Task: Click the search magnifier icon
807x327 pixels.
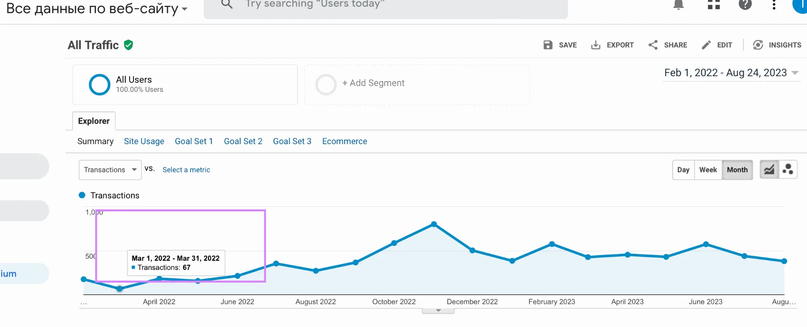Action: 226,4
